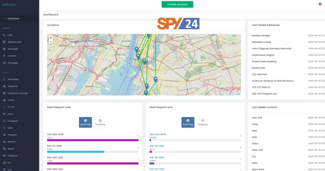Zoom out the map with minus button

50,42
